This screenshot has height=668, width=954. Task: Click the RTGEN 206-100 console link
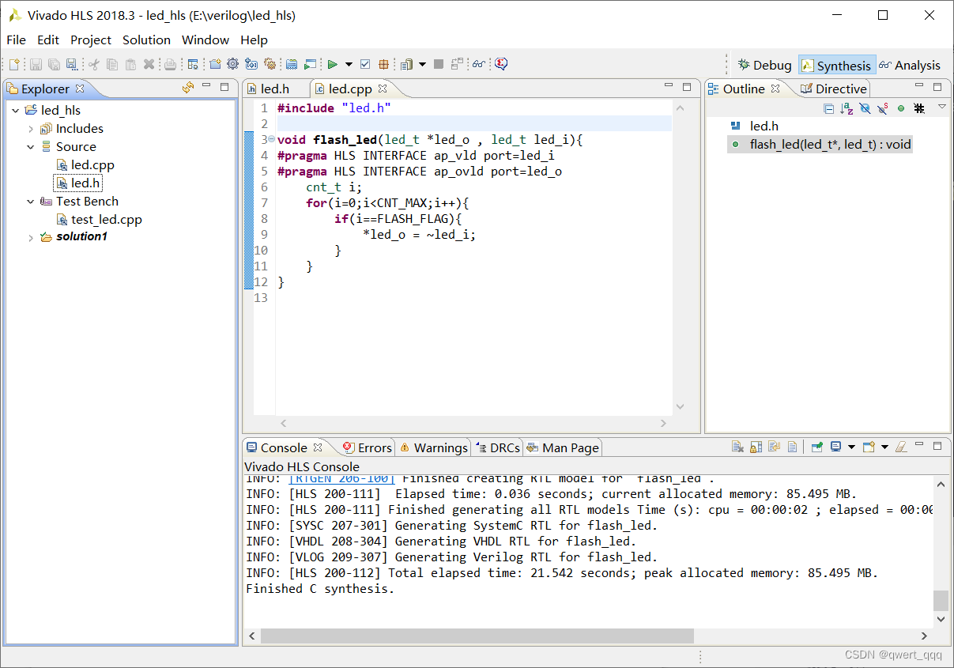341,479
